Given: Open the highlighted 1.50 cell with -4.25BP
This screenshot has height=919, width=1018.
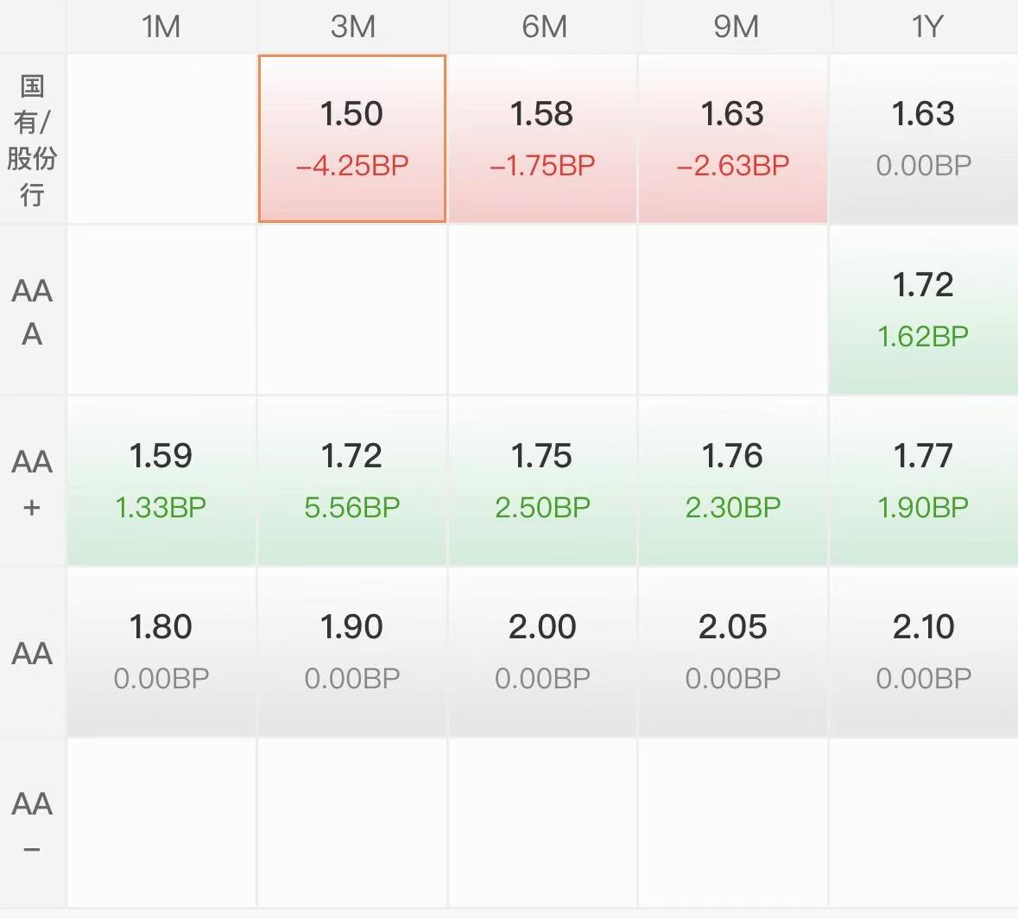Looking at the screenshot, I should pos(352,138).
